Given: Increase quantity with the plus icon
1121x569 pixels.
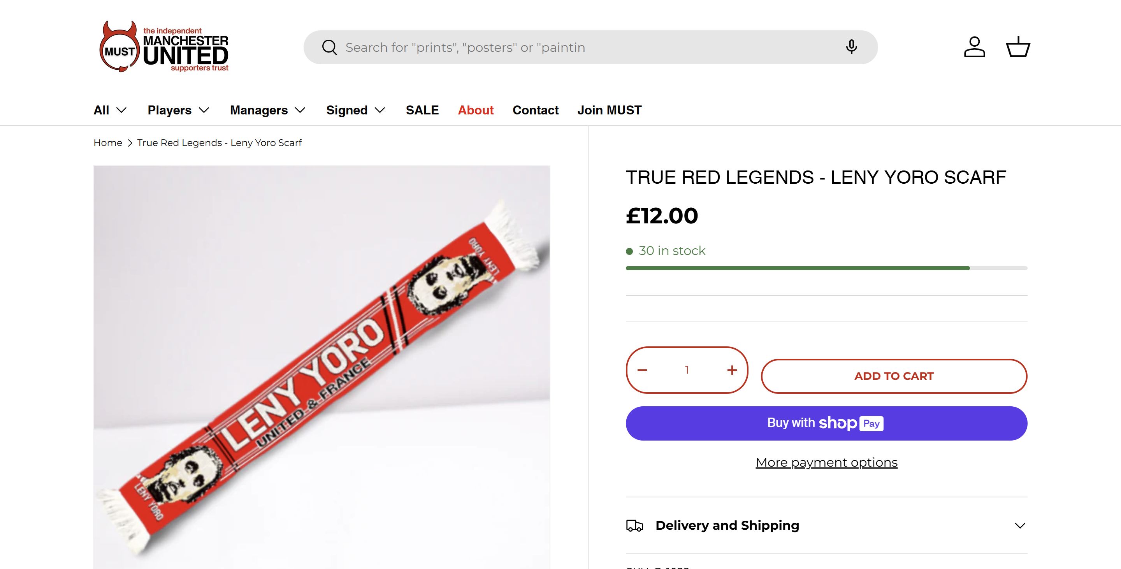Looking at the screenshot, I should tap(732, 370).
